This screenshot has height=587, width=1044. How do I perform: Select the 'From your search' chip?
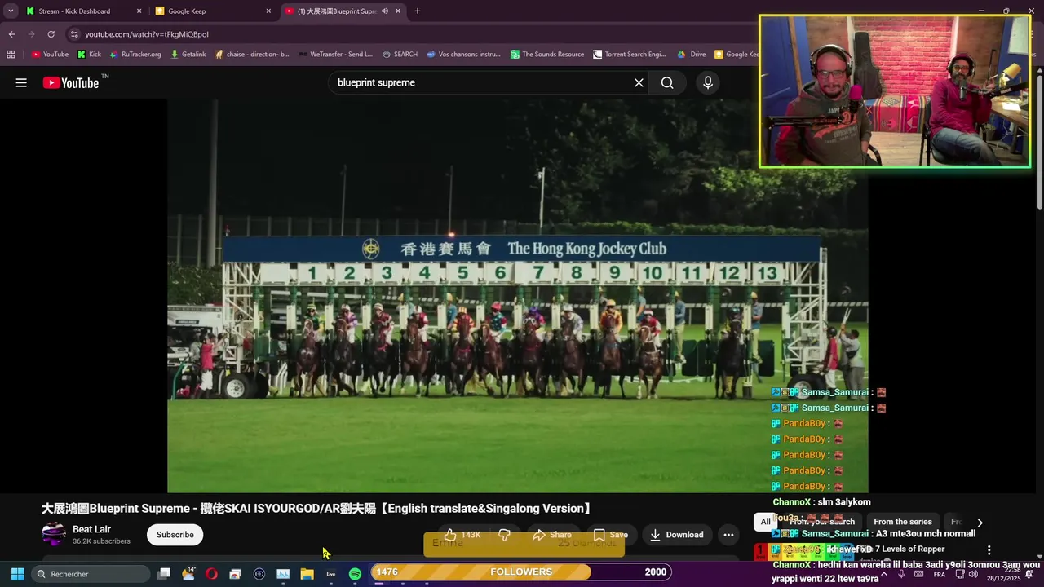[821, 522]
